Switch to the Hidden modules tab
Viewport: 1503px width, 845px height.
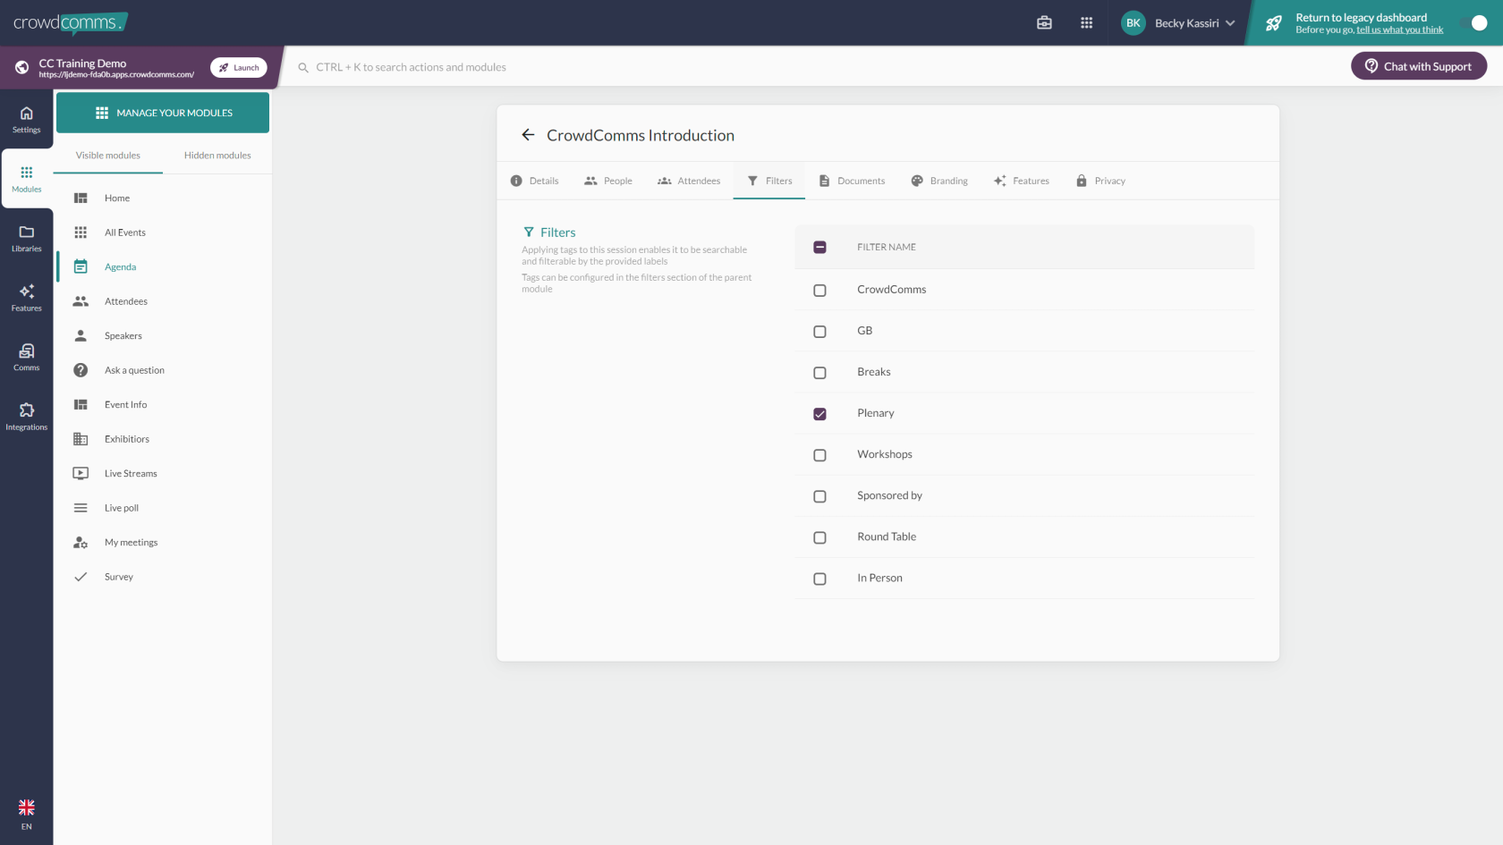(x=217, y=156)
